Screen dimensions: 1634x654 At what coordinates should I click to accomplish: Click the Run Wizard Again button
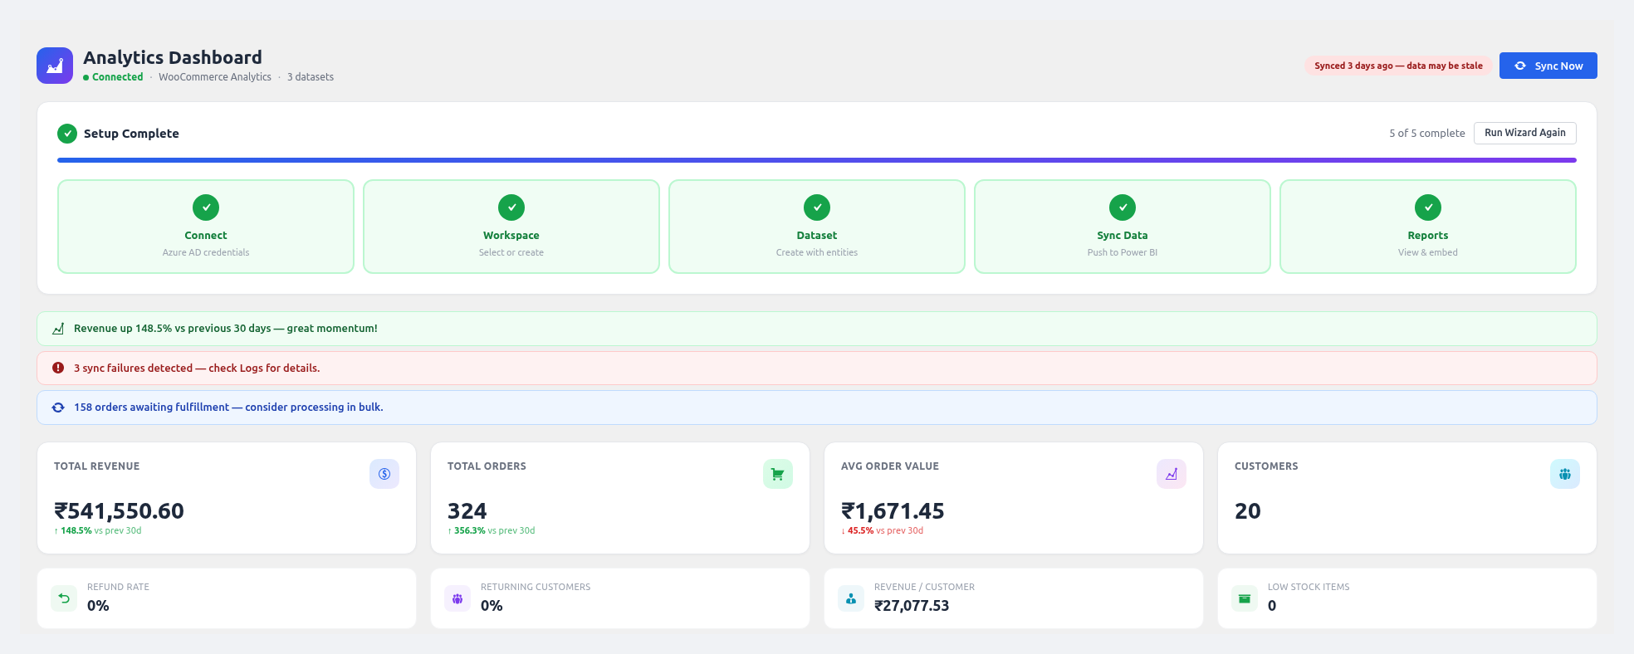[1524, 133]
